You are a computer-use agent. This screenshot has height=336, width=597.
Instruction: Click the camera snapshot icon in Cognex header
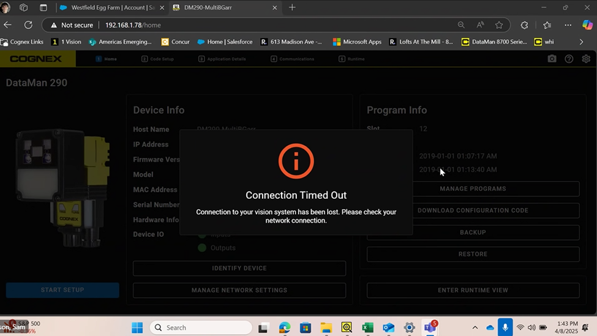[552, 59]
